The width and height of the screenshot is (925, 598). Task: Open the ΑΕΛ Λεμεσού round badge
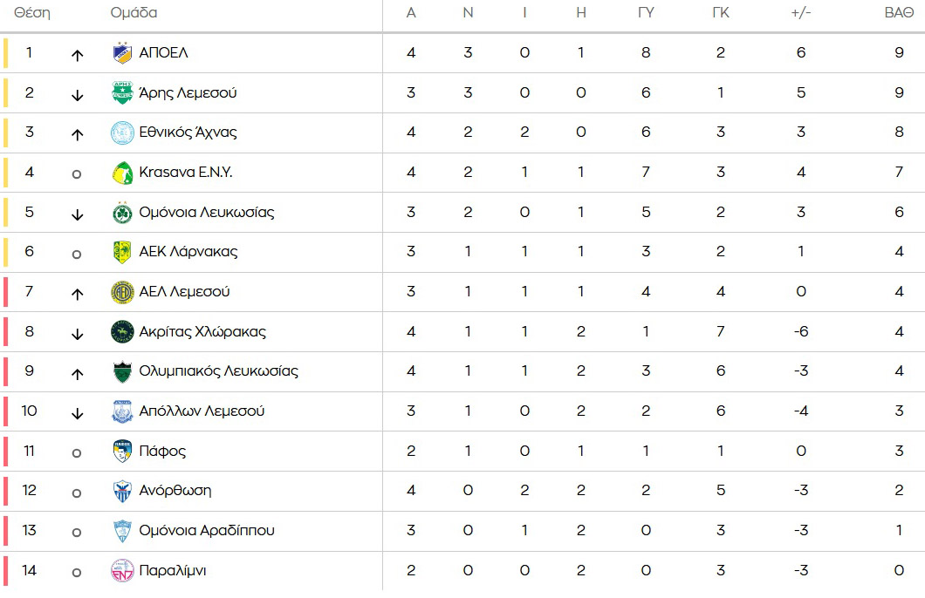click(x=122, y=292)
